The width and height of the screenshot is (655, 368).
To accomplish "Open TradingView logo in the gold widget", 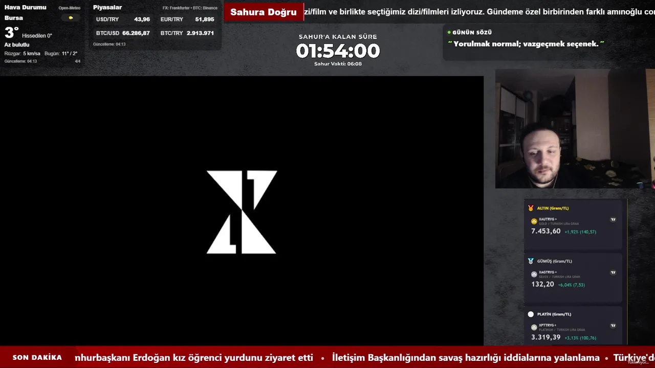I will coord(613,219).
